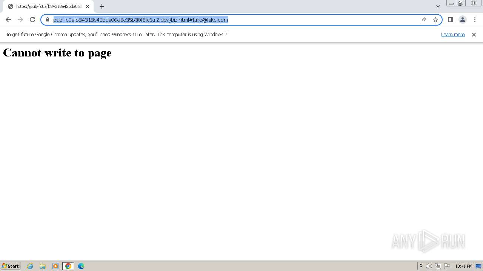Screen dimensions: 483x271
Task: Click the address bar URL
Action: (140, 20)
